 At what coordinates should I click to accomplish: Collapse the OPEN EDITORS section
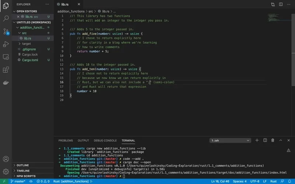pyautogui.click(x=27, y=11)
